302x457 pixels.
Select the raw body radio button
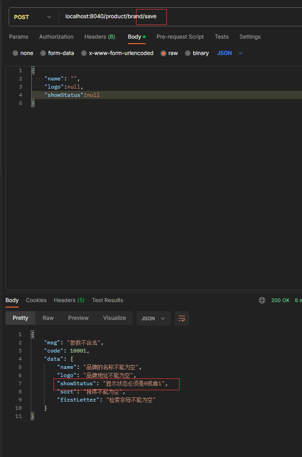point(164,53)
